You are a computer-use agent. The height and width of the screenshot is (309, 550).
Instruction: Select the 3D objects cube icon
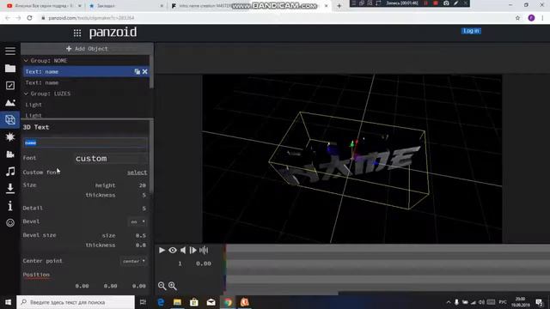(10, 120)
